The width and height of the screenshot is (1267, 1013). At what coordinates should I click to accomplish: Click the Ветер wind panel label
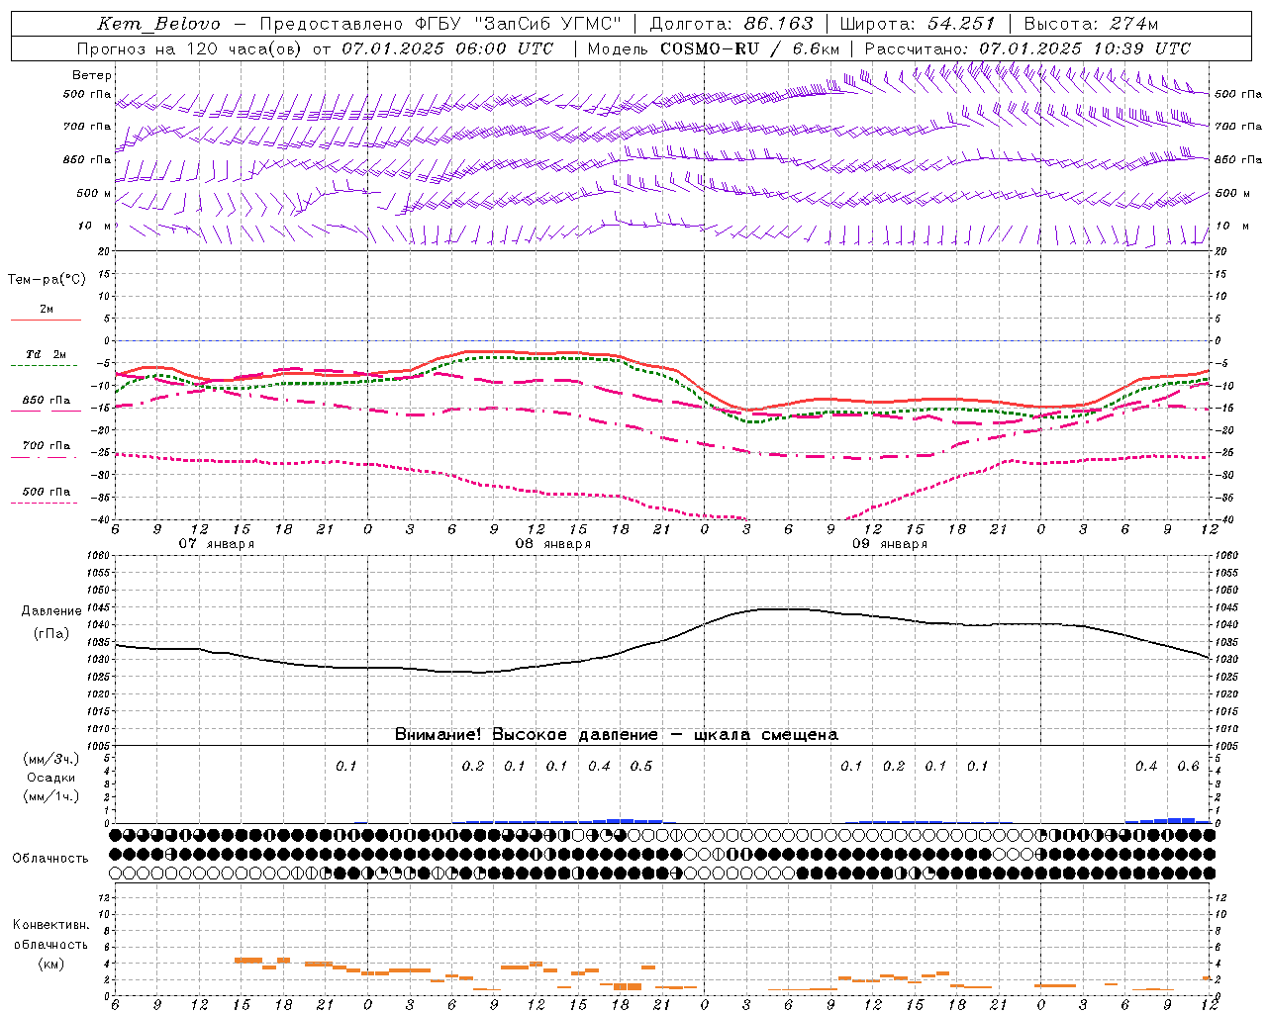(x=92, y=75)
